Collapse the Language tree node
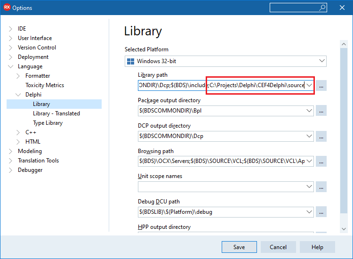The image size is (353, 259). (10, 66)
